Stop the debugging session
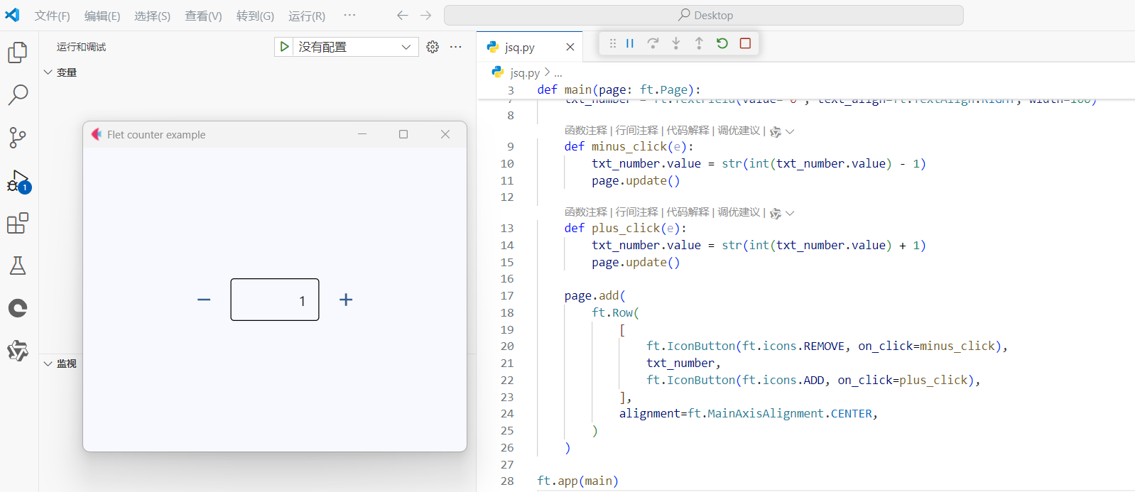The width and height of the screenshot is (1135, 492). click(x=745, y=43)
